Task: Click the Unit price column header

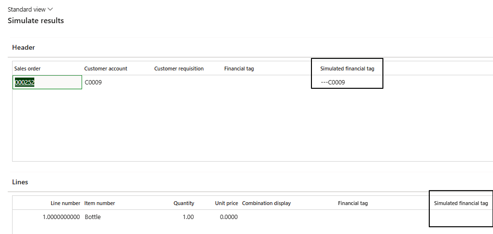Action: coord(226,203)
